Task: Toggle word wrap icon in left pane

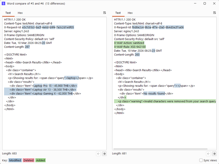Action: pos(104,13)
